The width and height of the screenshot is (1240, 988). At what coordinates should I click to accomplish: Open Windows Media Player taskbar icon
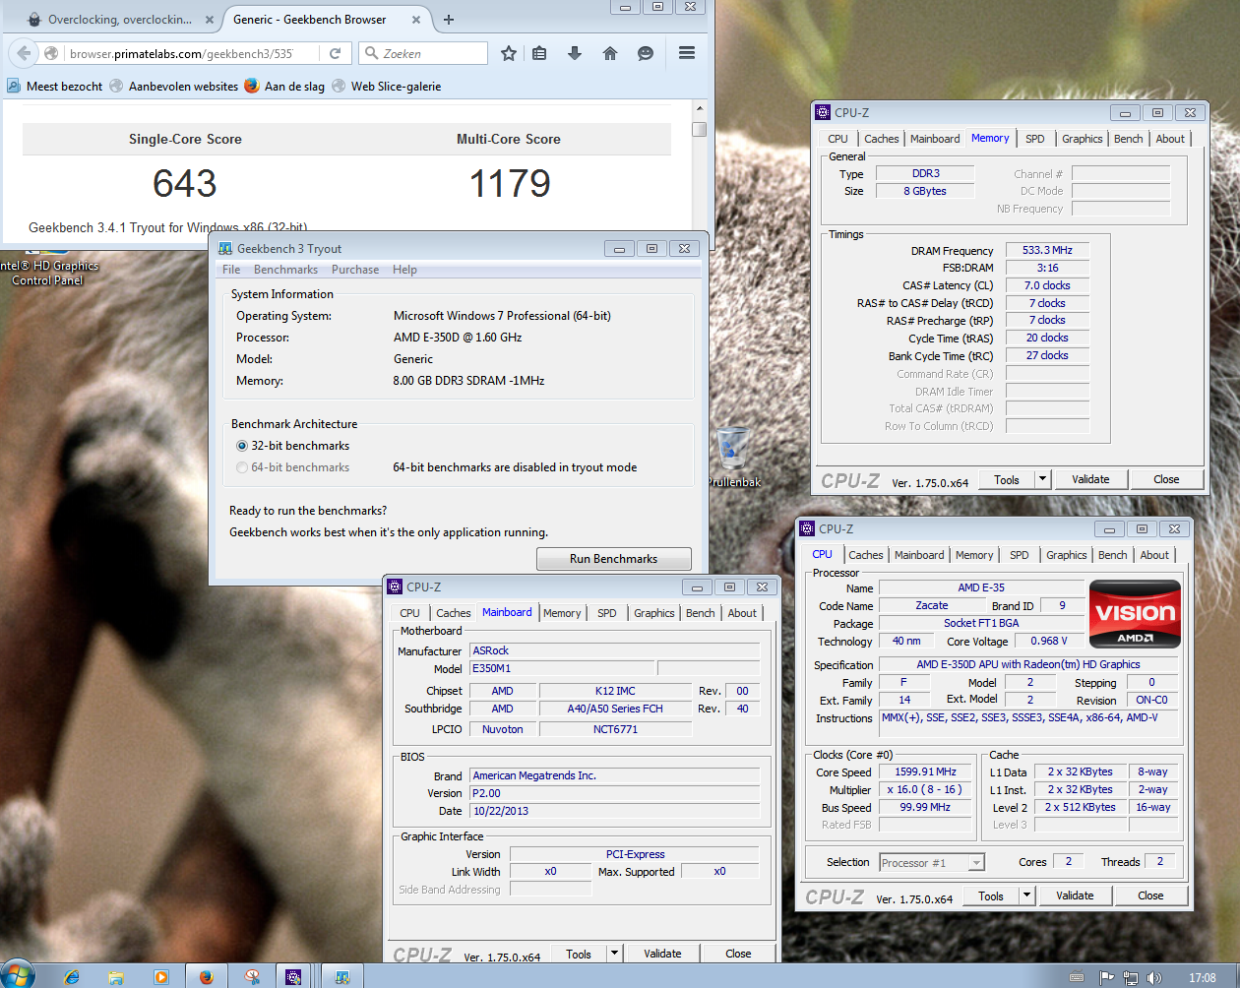click(160, 976)
